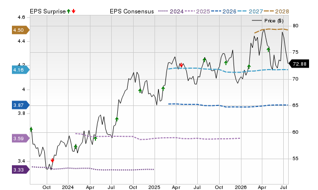
Task: Click the 4.6 left axis label
Action: tap(21, 17)
